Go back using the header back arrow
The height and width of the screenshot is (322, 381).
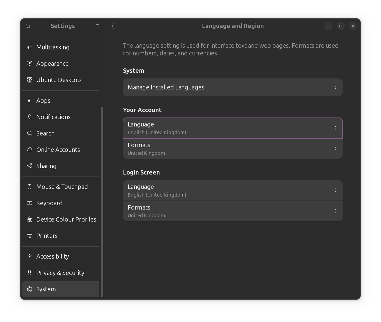coord(113,26)
